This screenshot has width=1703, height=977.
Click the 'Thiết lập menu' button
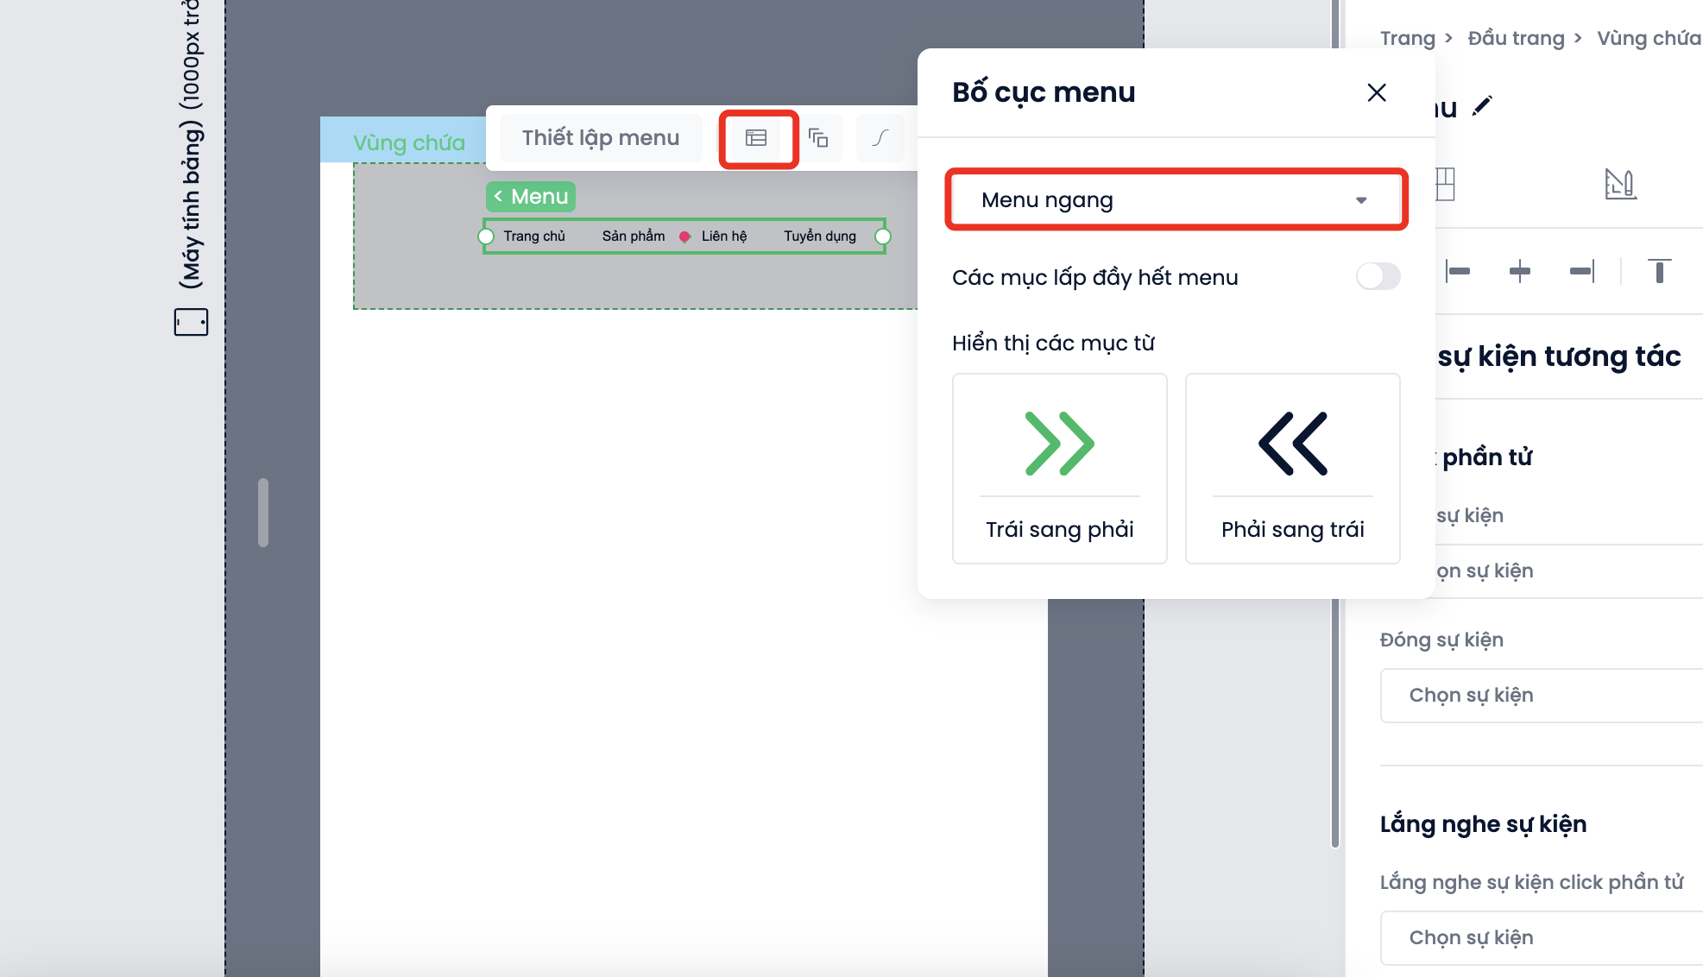(601, 138)
